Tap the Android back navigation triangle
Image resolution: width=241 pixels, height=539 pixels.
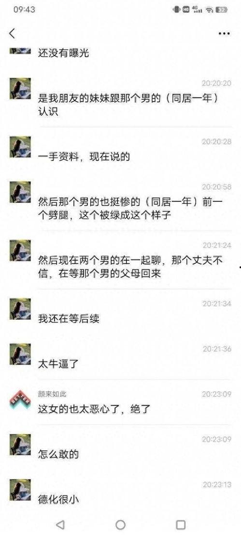(x=60, y=524)
